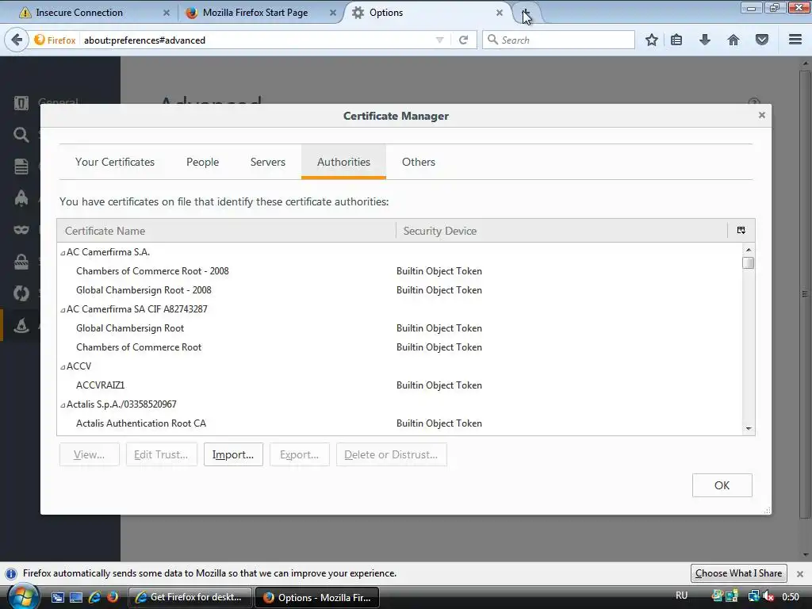Collapse the AC Camerfirma SA CIF A82743287 group
Image resolution: width=812 pixels, height=609 pixels.
[x=63, y=310]
